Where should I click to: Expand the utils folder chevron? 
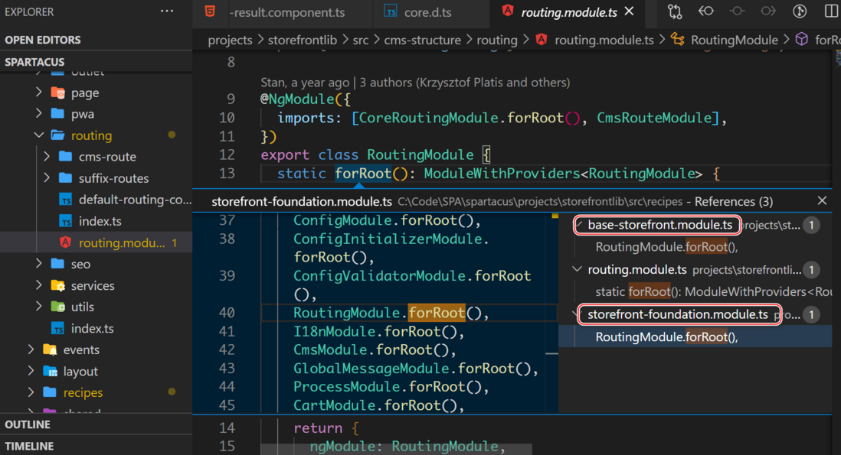click(x=38, y=306)
